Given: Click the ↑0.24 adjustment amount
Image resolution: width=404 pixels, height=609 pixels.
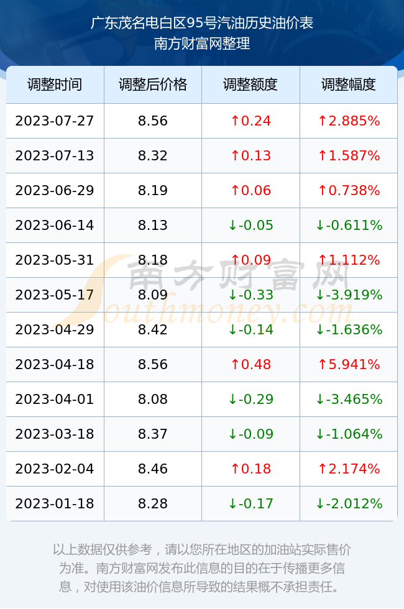Looking at the screenshot, I should click(x=250, y=121).
